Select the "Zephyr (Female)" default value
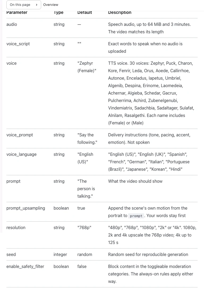The height and width of the screenshot is (289, 204). [87, 67]
